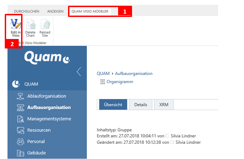
Task: Open the XRM tab
Action: [x=164, y=105]
